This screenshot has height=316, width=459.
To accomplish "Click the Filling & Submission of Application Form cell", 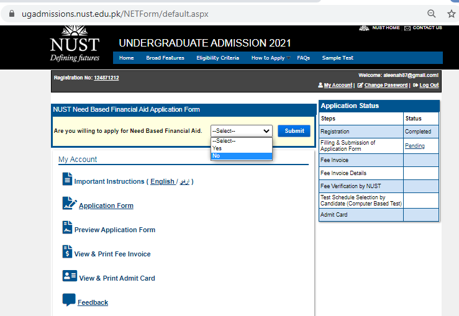I will (361, 146).
